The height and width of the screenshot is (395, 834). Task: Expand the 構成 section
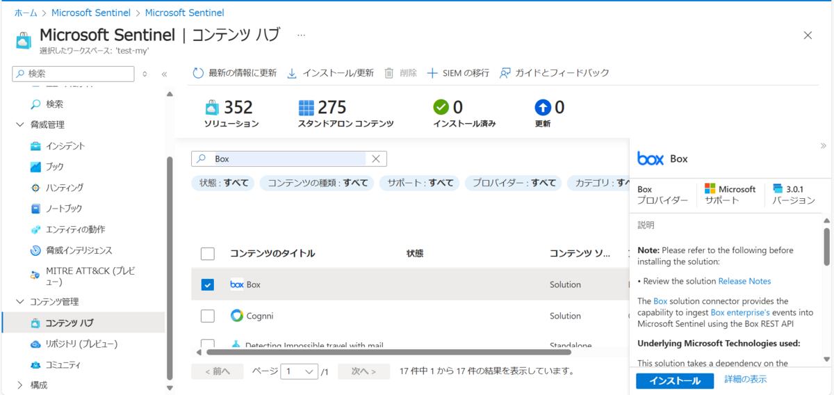(20, 385)
